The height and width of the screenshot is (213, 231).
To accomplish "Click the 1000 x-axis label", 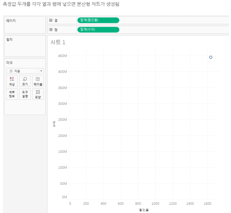I will pos(155,204).
